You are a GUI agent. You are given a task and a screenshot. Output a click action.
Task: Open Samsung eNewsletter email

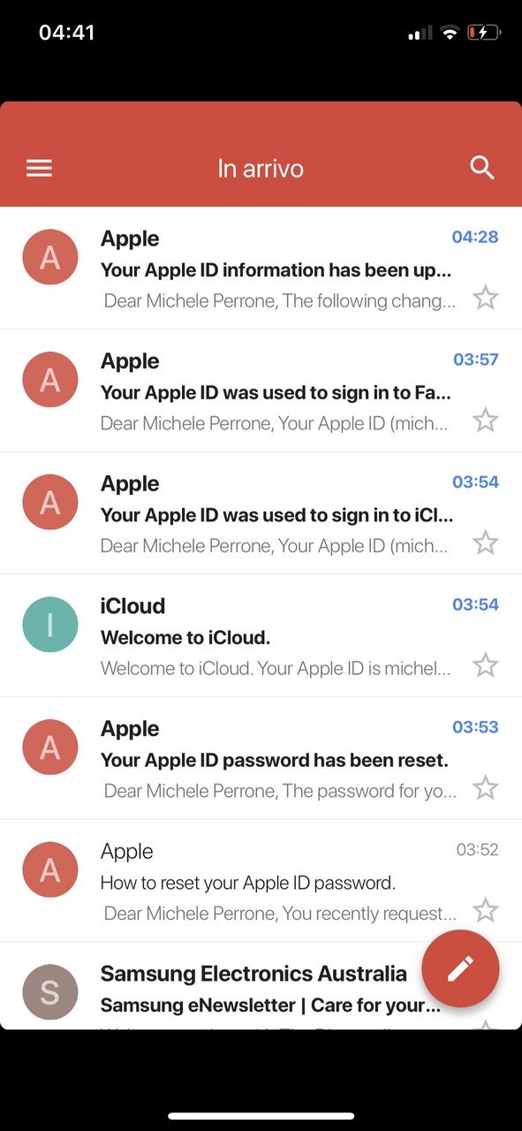pos(261,986)
